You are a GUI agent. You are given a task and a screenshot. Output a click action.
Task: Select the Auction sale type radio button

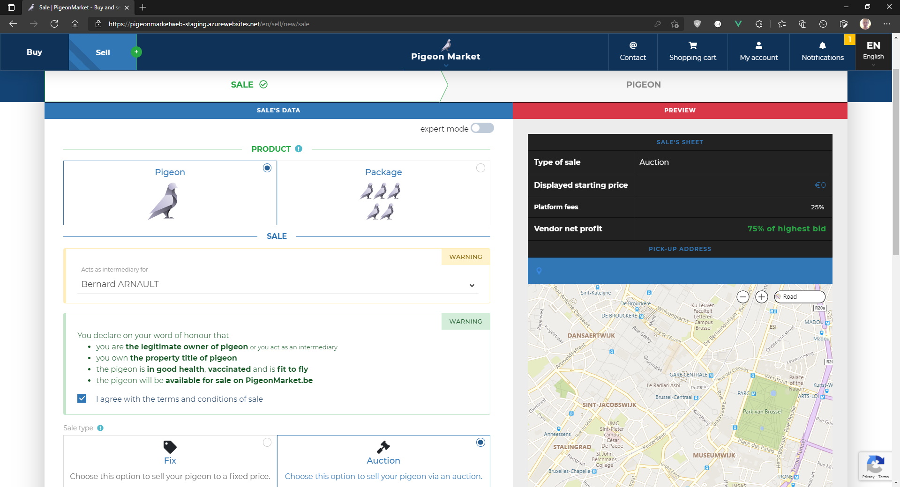tap(480, 443)
